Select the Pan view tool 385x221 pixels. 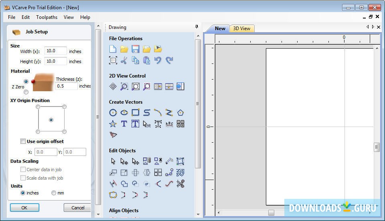113,86
